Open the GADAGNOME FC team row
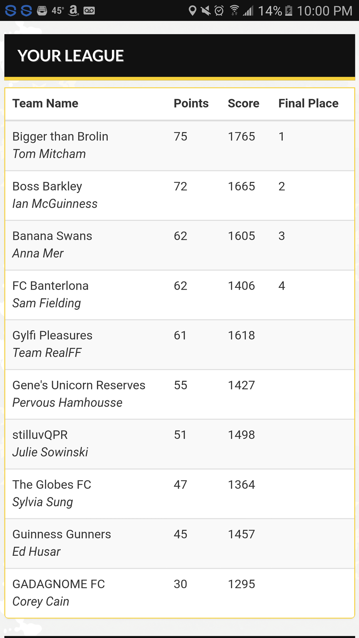Screen dimensions: 359x638 click(180, 593)
